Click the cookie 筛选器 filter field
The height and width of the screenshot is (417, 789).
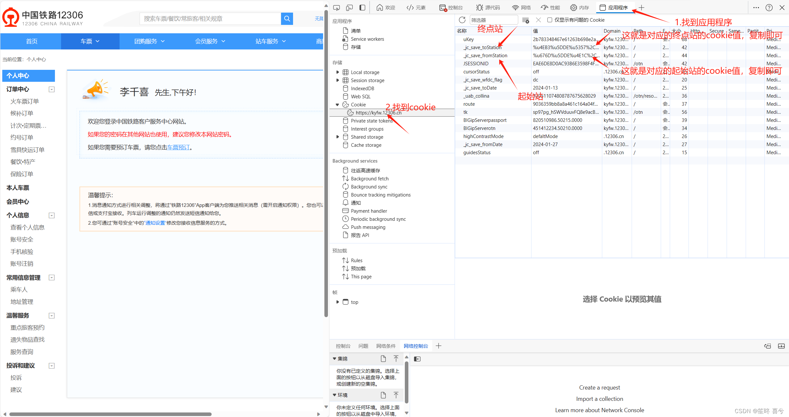493,20
